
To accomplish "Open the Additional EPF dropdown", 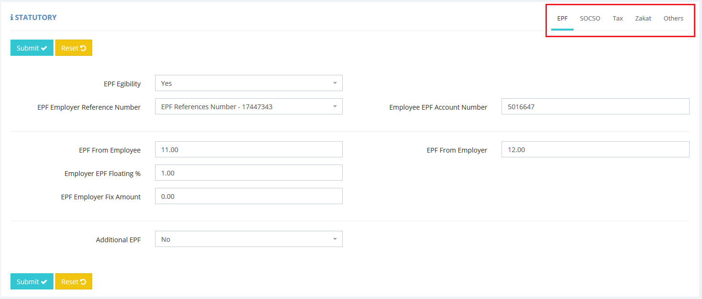I will pos(248,239).
